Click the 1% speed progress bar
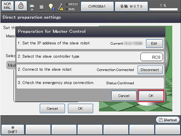The height and width of the screenshot is (136, 181). 163,9
